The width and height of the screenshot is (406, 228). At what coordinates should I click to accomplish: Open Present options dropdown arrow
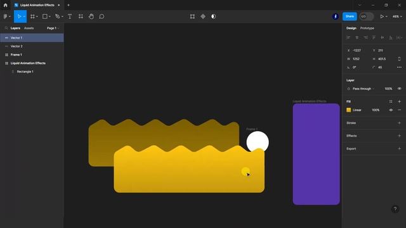[x=386, y=16]
